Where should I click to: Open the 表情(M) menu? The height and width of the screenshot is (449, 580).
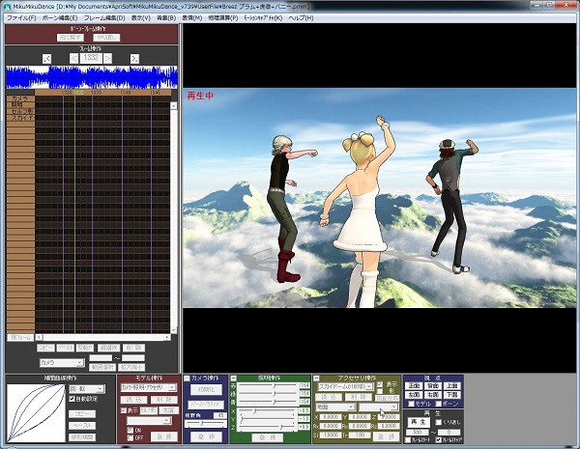point(192,17)
